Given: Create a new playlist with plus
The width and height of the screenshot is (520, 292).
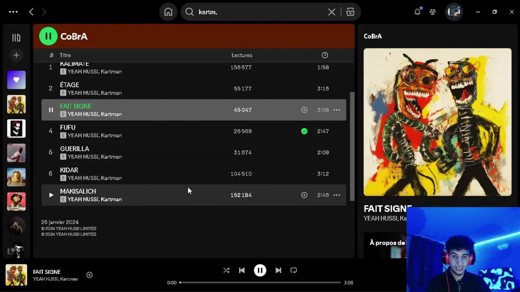Looking at the screenshot, I should [16, 55].
